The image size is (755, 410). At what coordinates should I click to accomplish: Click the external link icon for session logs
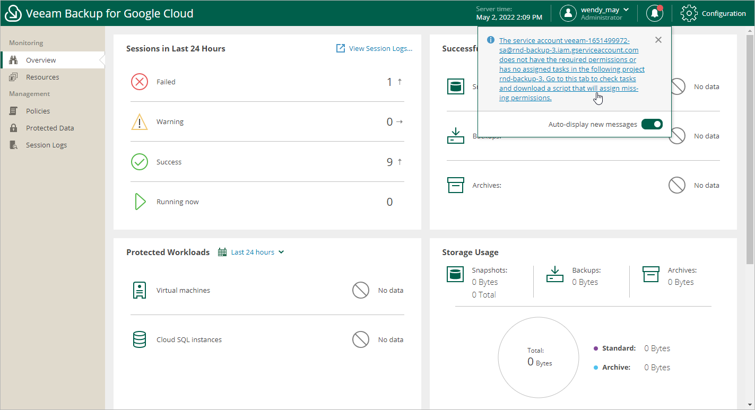pyautogui.click(x=341, y=48)
